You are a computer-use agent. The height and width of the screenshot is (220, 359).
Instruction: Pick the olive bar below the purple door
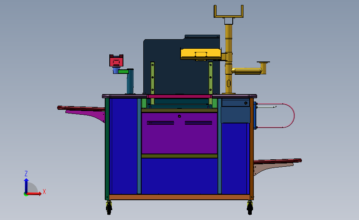point(179,156)
